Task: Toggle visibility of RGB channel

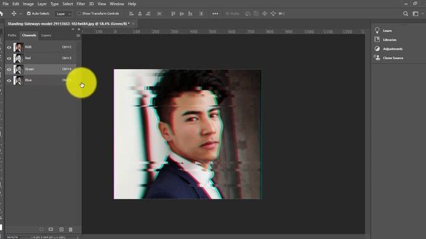Action: (x=9, y=47)
